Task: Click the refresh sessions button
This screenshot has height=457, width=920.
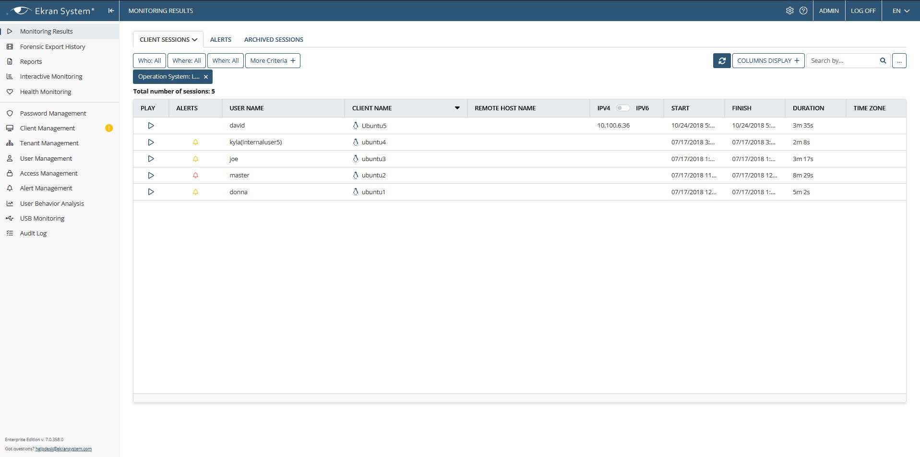Action: [722, 61]
